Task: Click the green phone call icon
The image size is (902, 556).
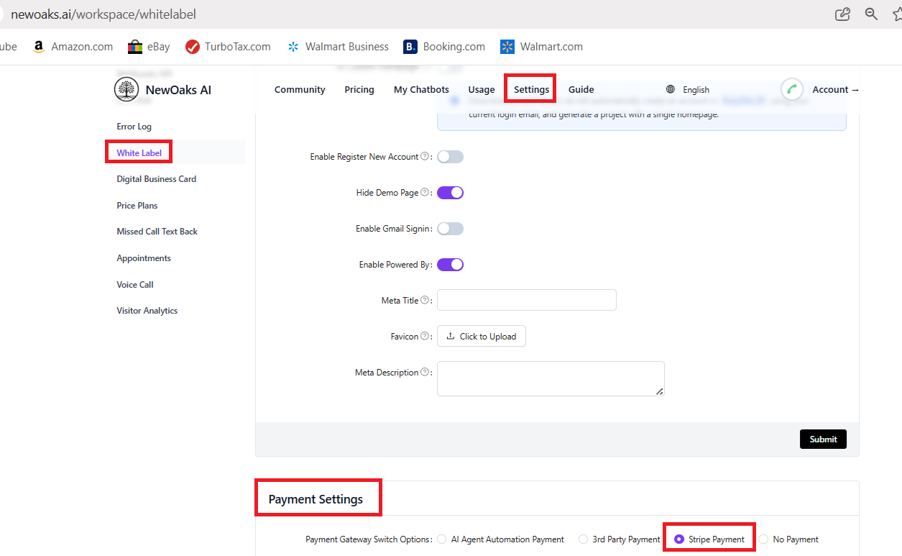Action: (792, 90)
